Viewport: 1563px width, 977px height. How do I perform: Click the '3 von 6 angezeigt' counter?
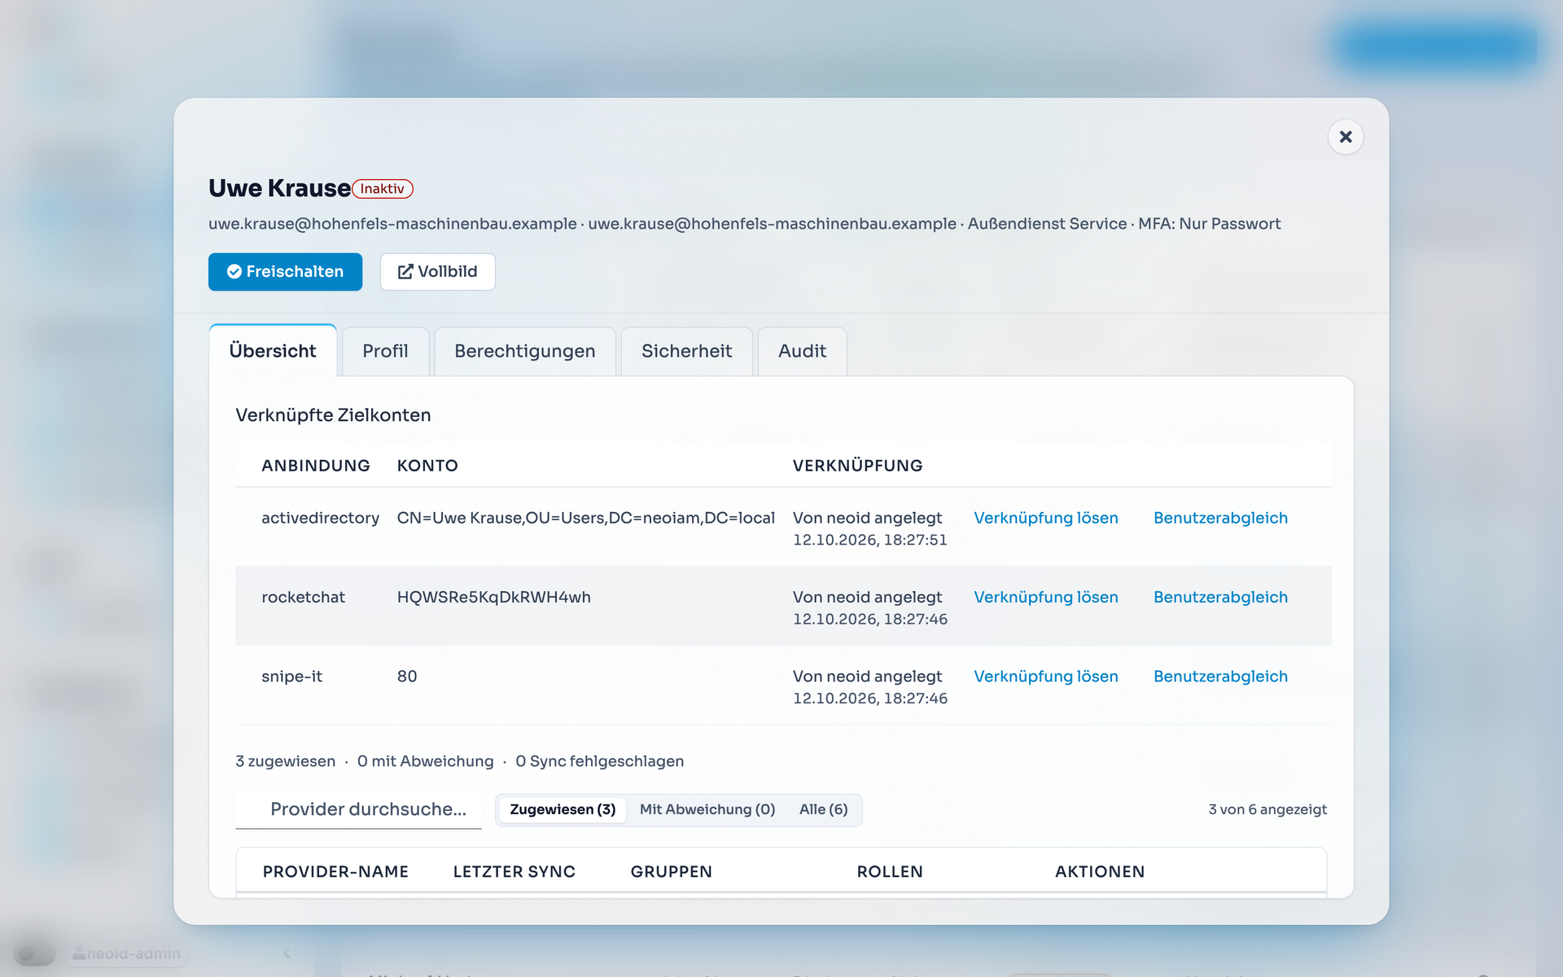pyautogui.click(x=1267, y=809)
